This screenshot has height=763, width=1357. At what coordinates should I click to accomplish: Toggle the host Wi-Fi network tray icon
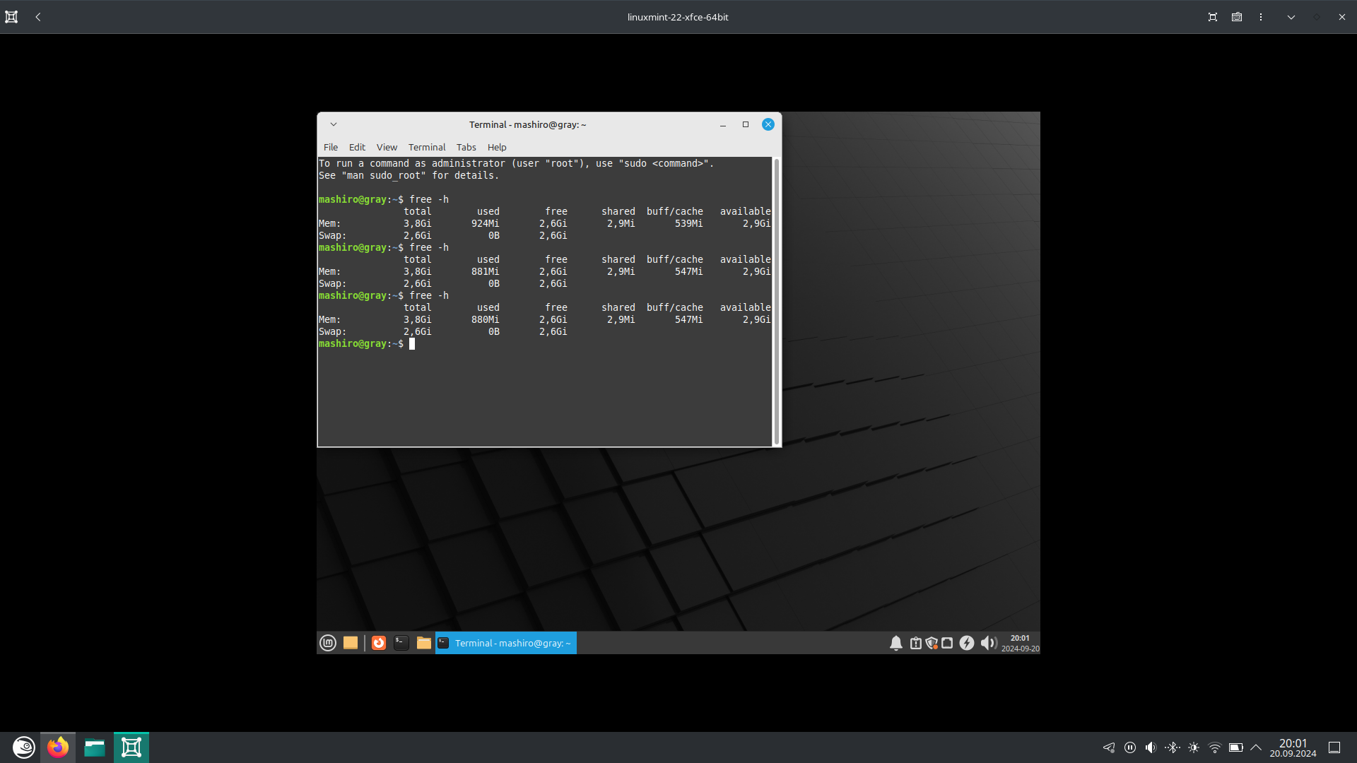pyautogui.click(x=1215, y=747)
